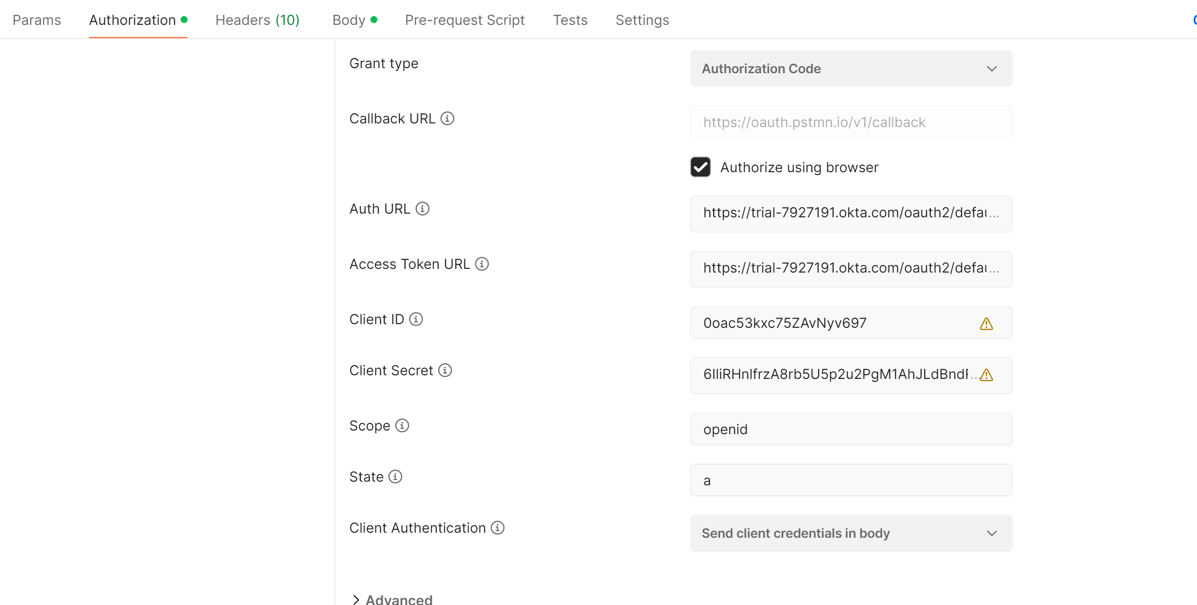Click the Auth URL info icon
The width and height of the screenshot is (1197, 605).
click(x=422, y=209)
